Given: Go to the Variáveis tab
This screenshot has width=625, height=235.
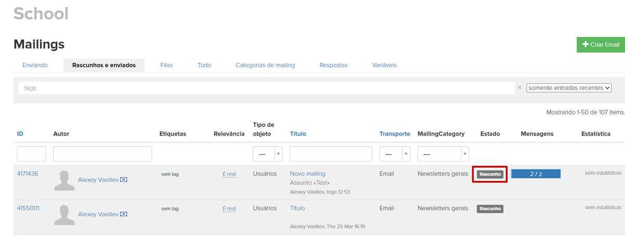Looking at the screenshot, I should 384,66.
